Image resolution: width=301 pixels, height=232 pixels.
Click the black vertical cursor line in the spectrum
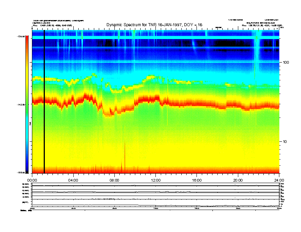(x=44, y=102)
